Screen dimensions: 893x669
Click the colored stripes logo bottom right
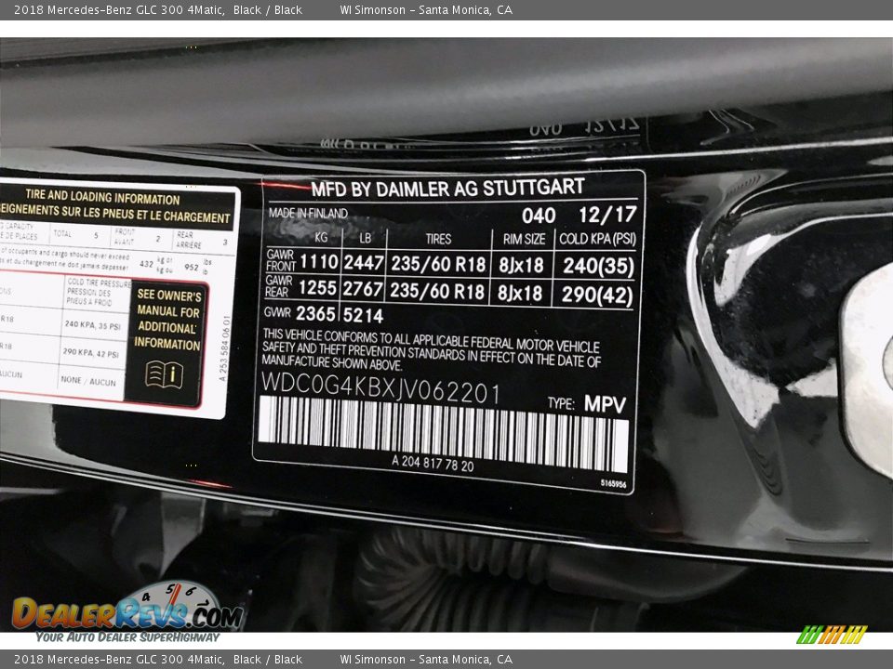pos(832,635)
